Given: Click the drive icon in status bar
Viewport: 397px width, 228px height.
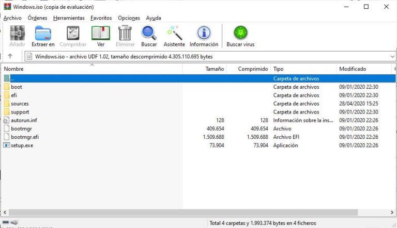Looking at the screenshot, I should (6, 222).
